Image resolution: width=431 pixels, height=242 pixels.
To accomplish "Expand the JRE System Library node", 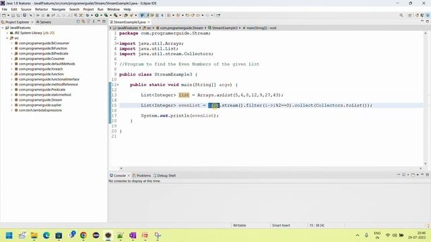I will pos(7,33).
